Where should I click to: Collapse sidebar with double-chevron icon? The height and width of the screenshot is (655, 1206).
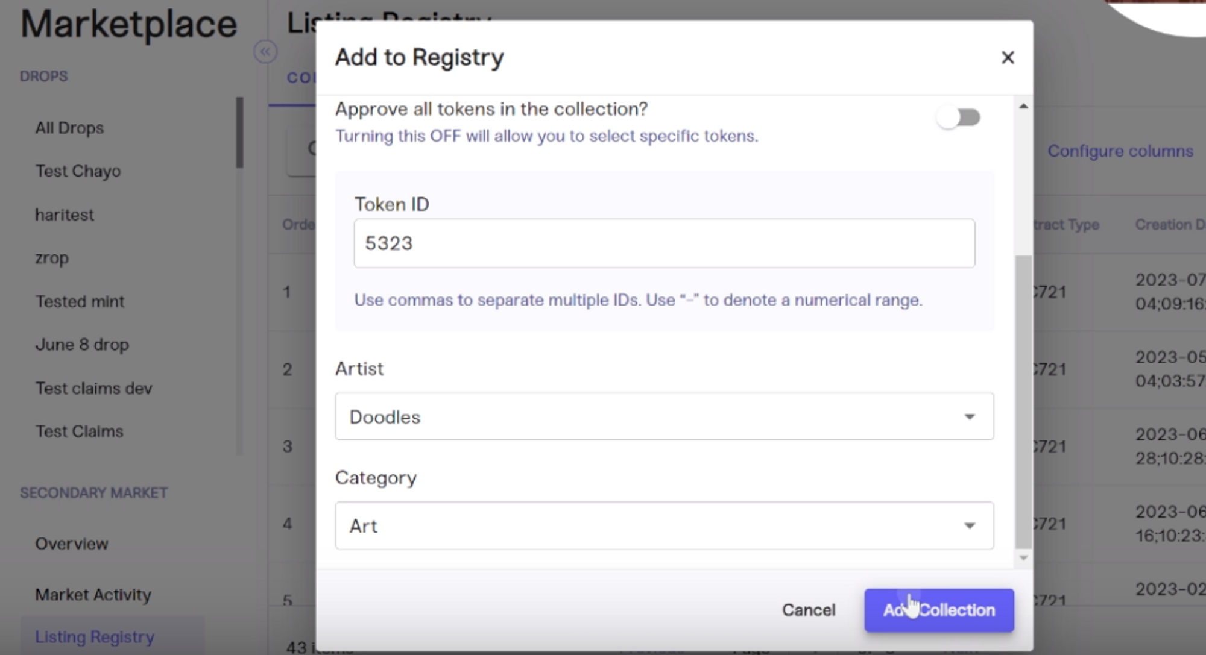point(265,52)
